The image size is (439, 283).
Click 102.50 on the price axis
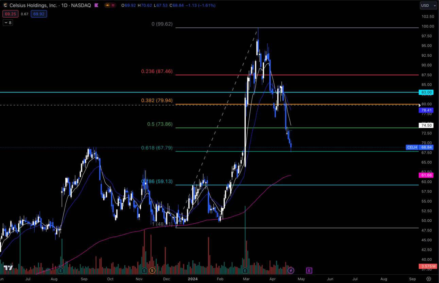427,17
